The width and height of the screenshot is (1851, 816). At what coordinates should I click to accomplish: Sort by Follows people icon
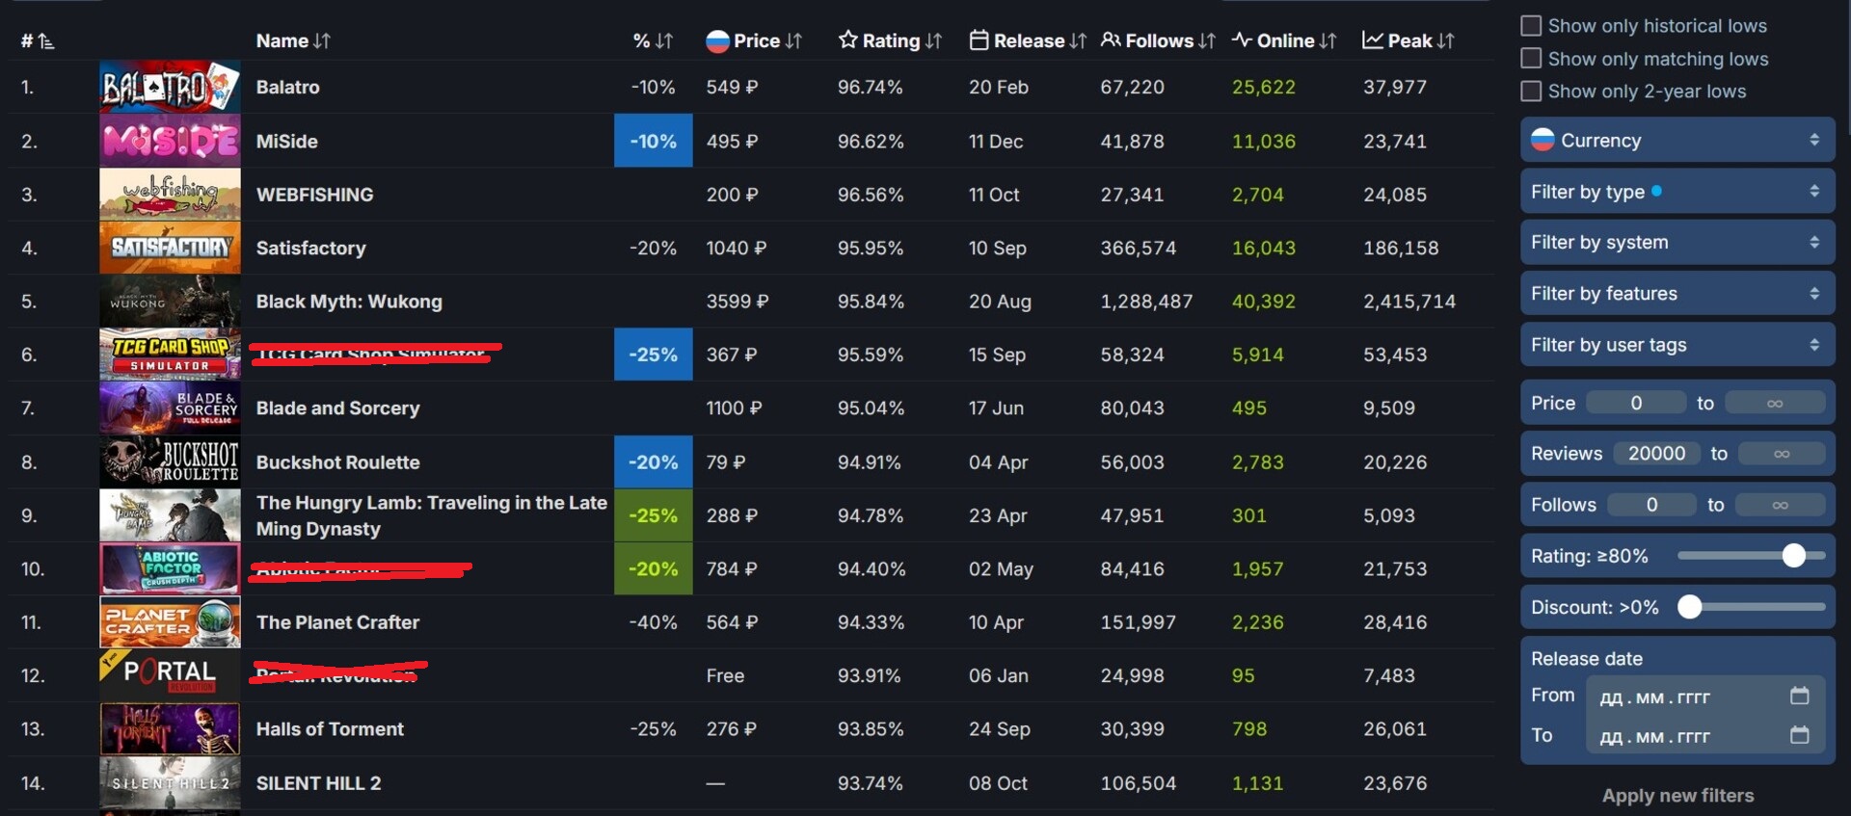[1111, 40]
